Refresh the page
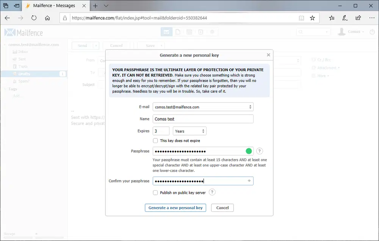The image size is (379, 241). [x=34, y=18]
